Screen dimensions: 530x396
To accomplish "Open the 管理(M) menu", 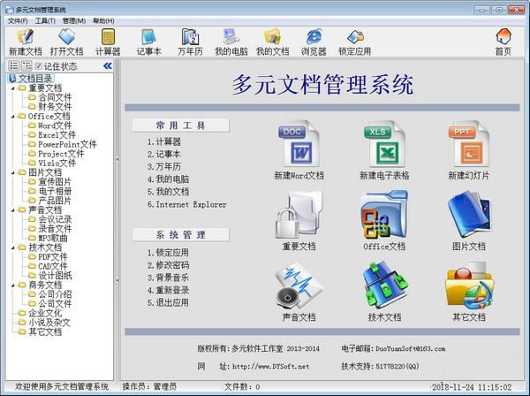I will point(74,20).
